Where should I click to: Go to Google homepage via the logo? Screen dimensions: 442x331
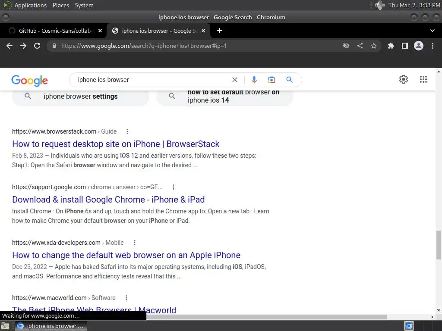click(30, 81)
